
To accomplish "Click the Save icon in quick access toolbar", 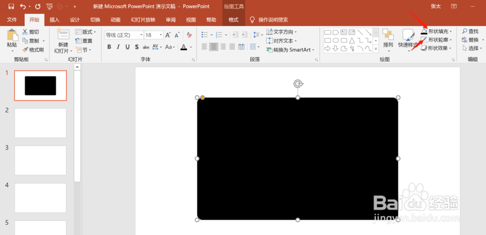I will [11, 6].
